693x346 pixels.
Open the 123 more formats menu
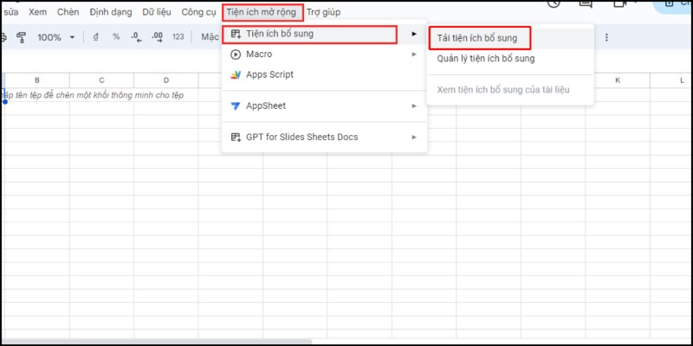(178, 37)
